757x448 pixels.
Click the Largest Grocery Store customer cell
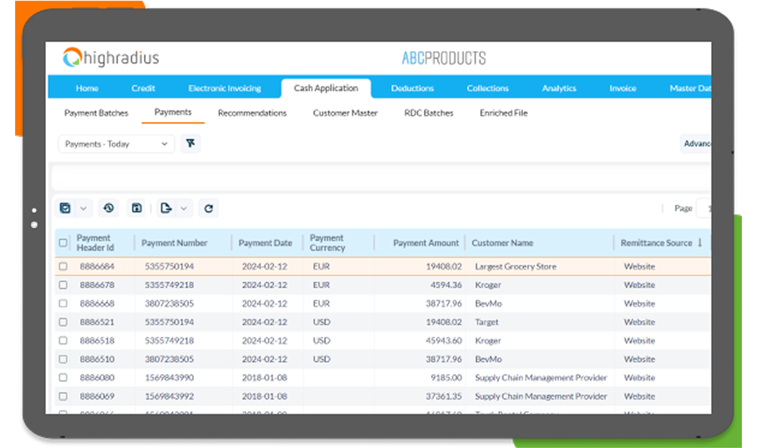[515, 267]
